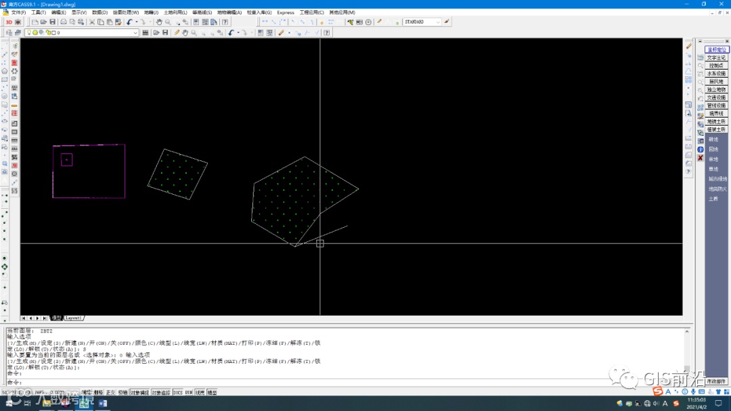Toggle grid display (栅格) in status bar

(x=98, y=392)
